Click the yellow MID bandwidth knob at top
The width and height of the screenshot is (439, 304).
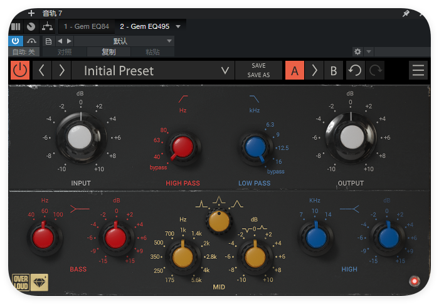219,221
